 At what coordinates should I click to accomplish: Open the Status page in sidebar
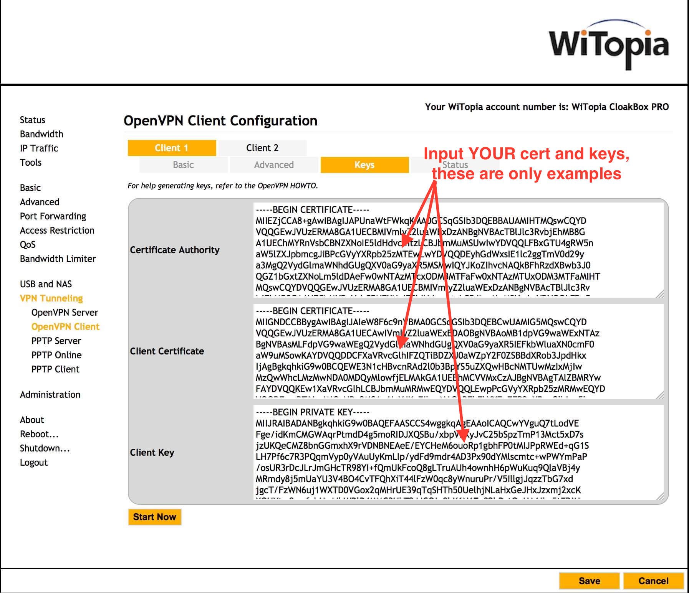point(32,120)
